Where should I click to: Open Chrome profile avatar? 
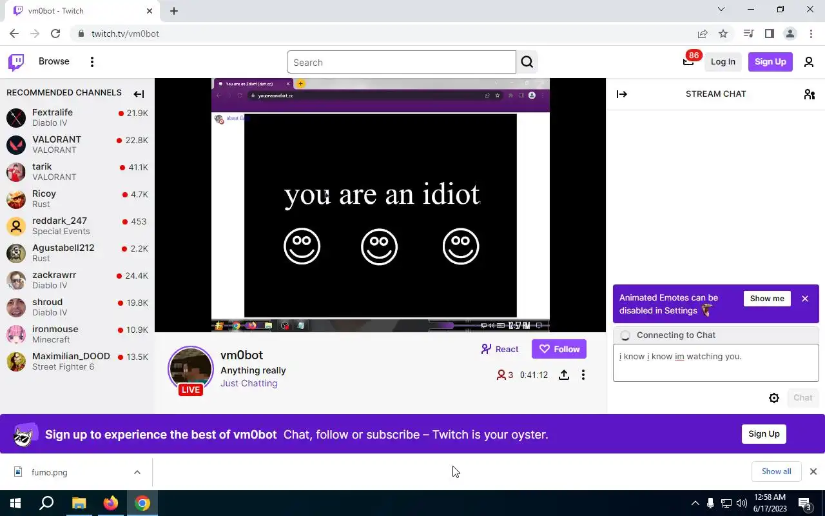point(790,34)
